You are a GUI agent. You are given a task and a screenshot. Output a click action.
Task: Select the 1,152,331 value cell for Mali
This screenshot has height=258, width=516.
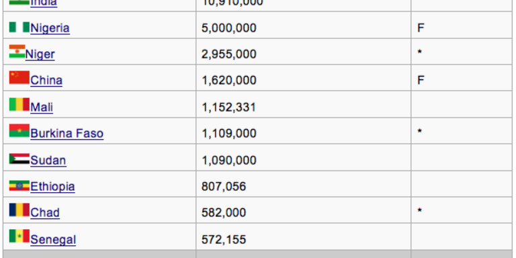click(303, 104)
